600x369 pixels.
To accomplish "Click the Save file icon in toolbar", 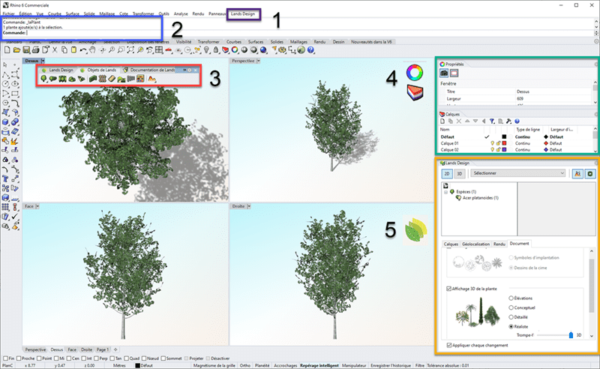I will coord(28,49).
